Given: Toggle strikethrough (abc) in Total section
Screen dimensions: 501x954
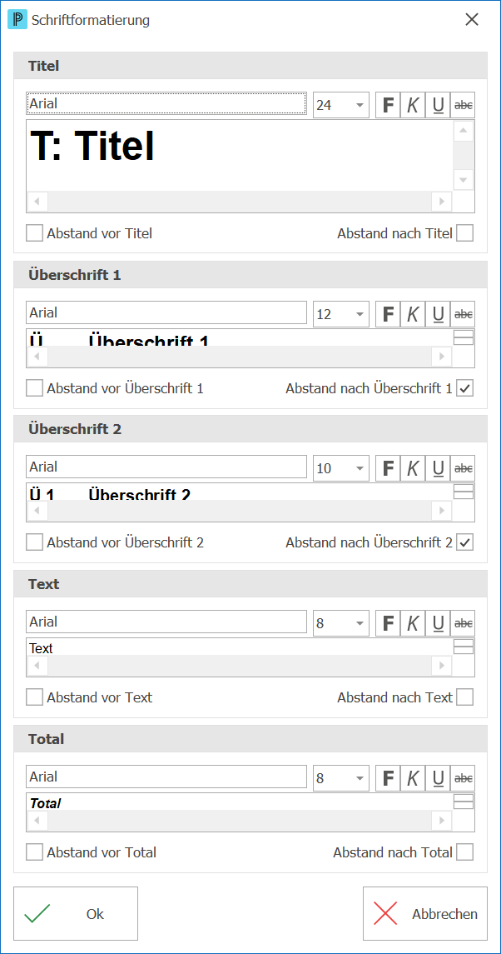Looking at the screenshot, I should pyautogui.click(x=463, y=778).
